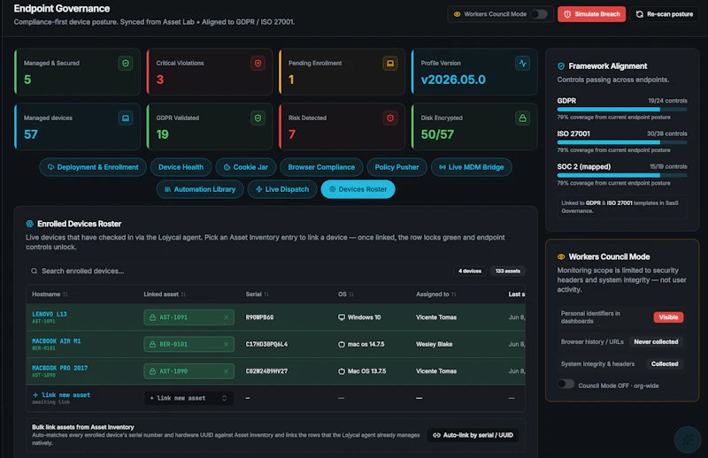Open the Device Health tab
The width and height of the screenshot is (708, 458).
tap(181, 167)
